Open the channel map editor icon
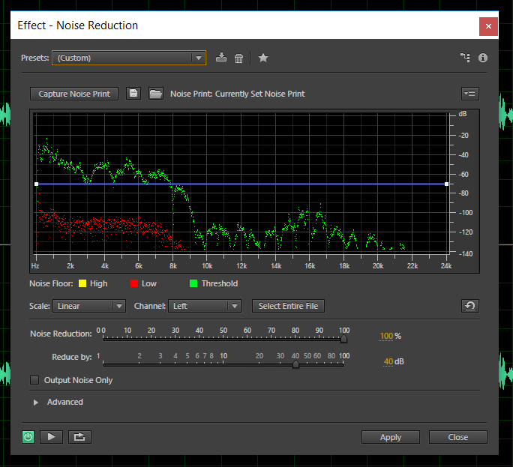The width and height of the screenshot is (513, 467). [465, 58]
